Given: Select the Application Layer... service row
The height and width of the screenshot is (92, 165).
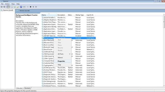Looking at the screenshot, I should tap(69, 31).
